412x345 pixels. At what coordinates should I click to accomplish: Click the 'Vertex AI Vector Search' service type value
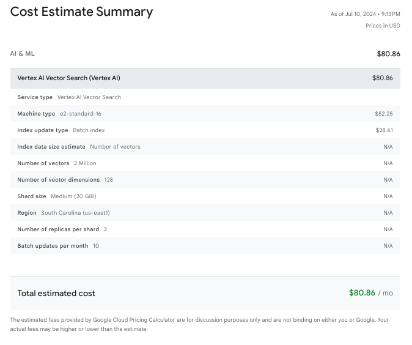[x=89, y=97]
